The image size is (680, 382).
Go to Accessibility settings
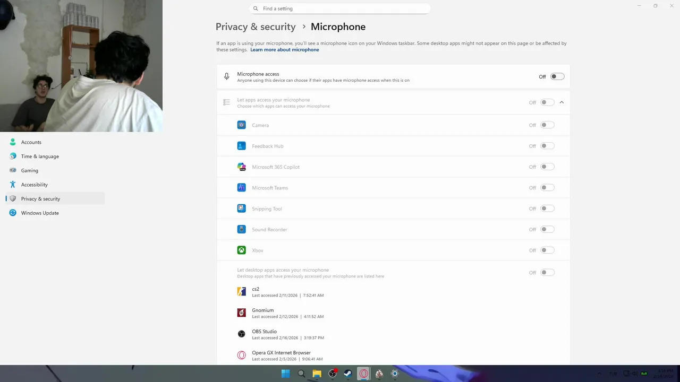pyautogui.click(x=55, y=185)
